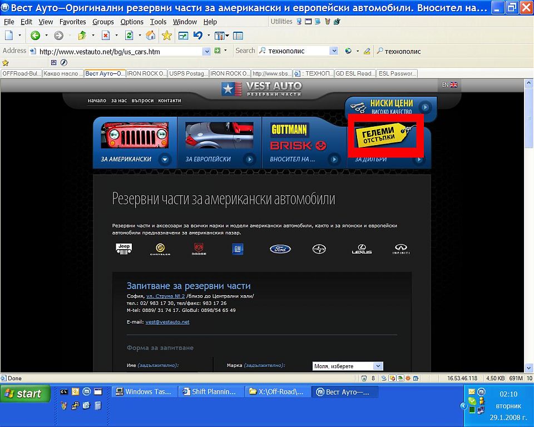Click the Ford brand logo

coord(280,249)
